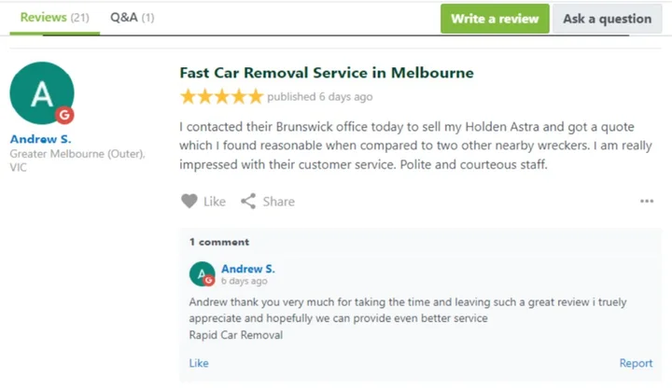Viewport: 672px width, 391px height.
Task: Click the five-star rating on the review
Action: pyautogui.click(x=221, y=97)
